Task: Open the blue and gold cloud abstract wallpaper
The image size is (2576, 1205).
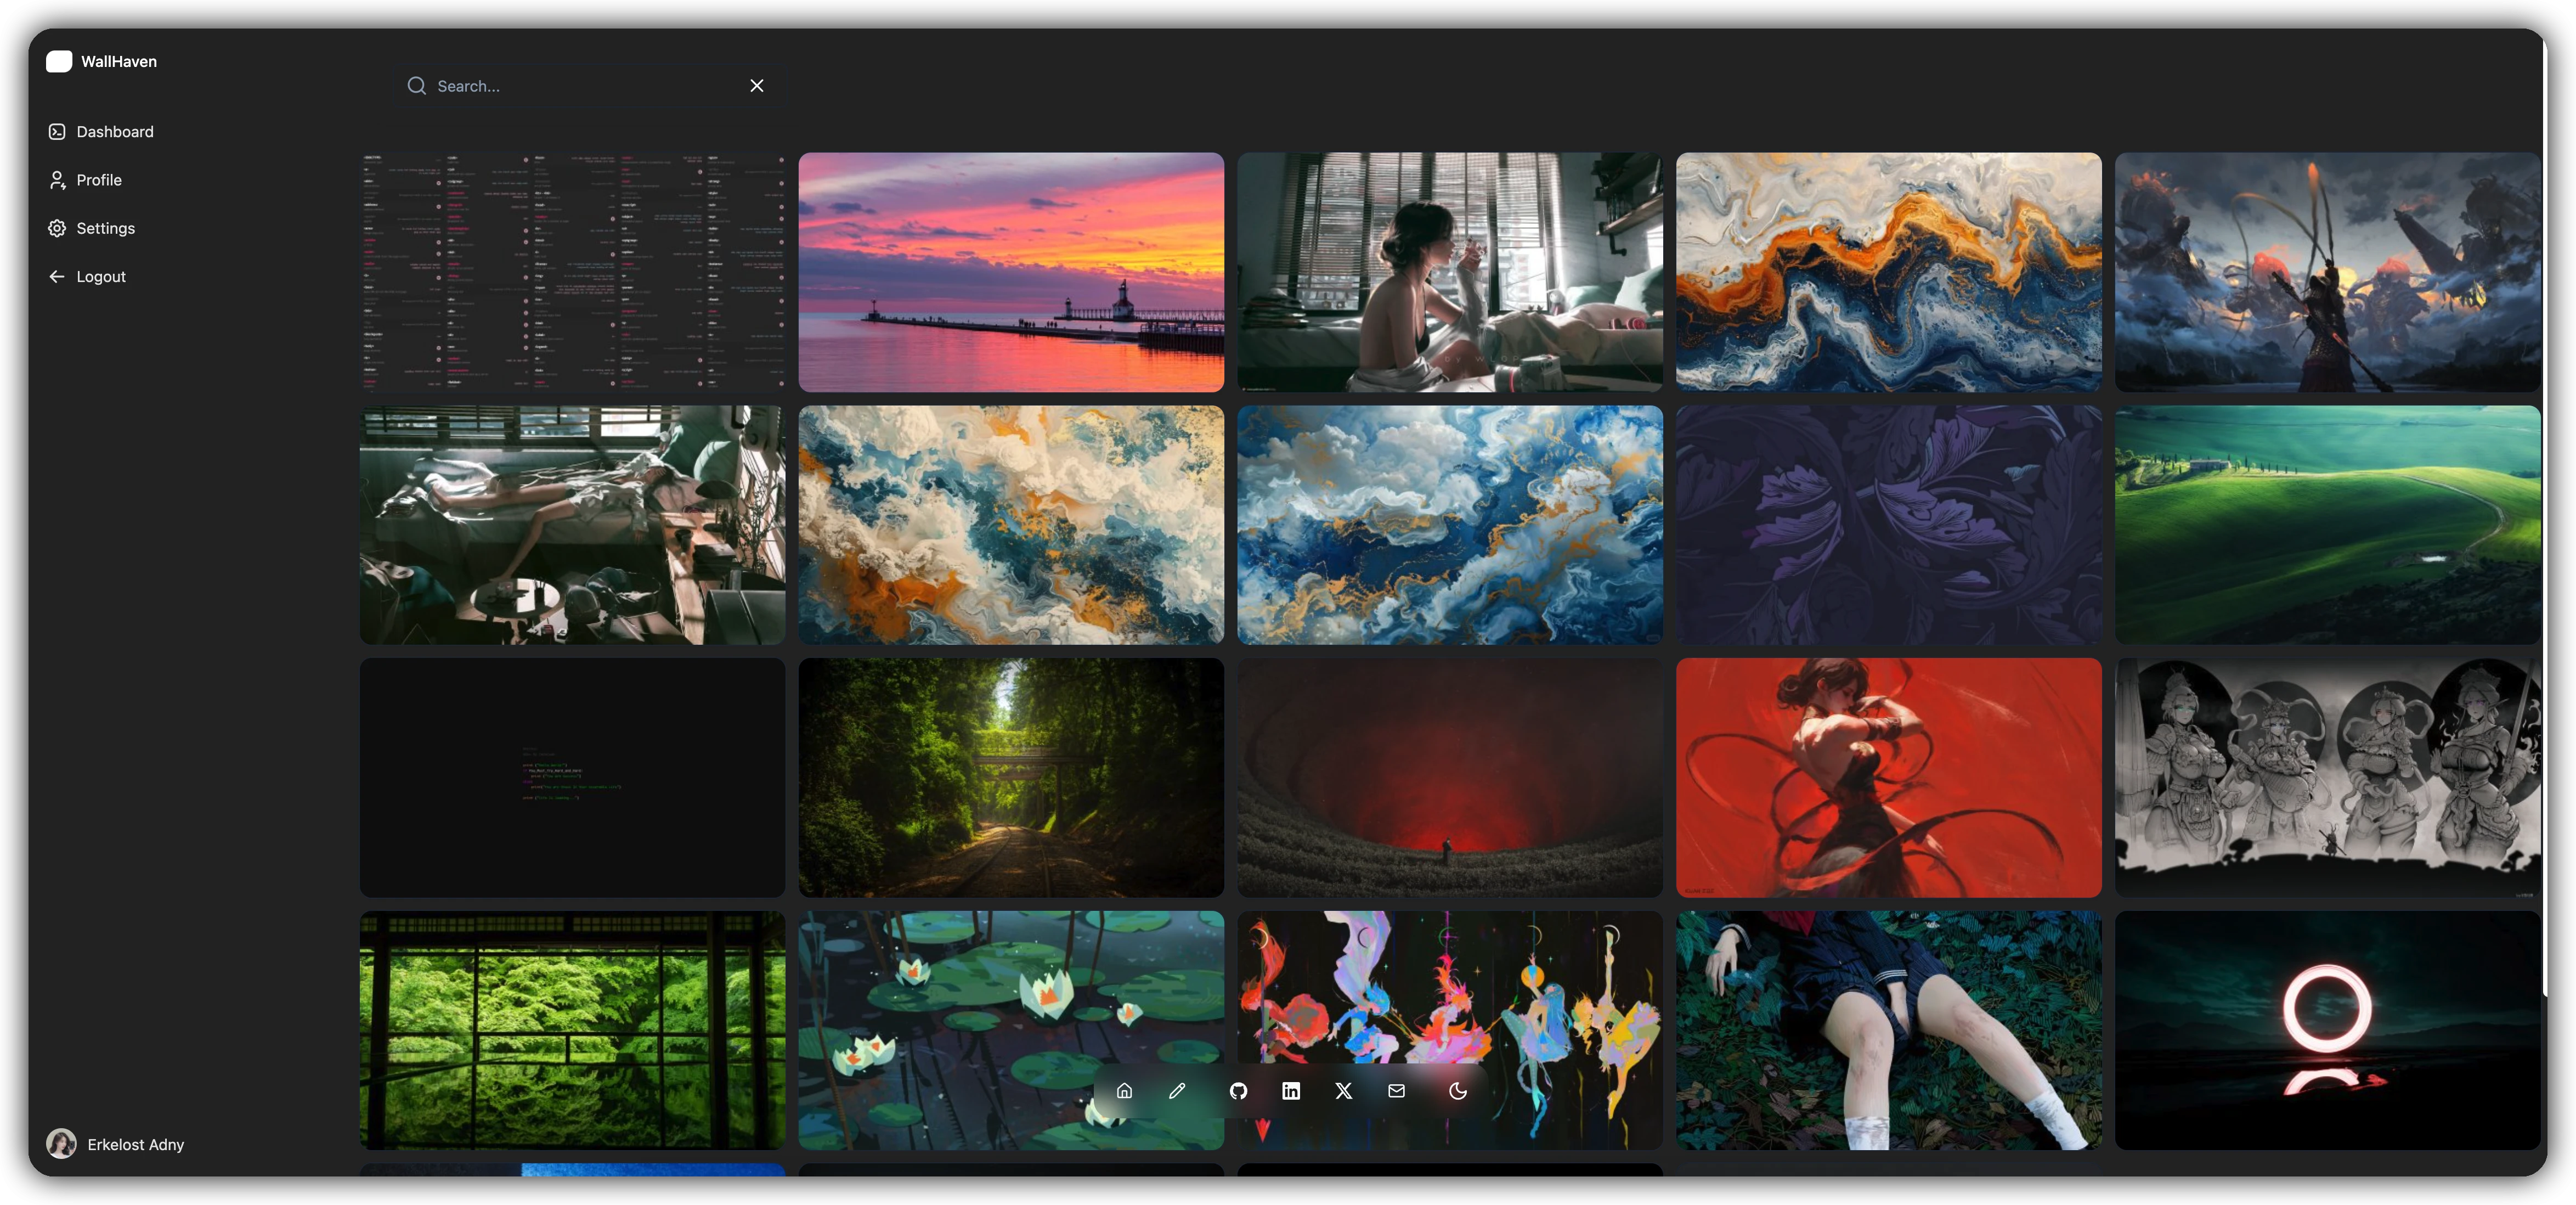Action: 1450,525
